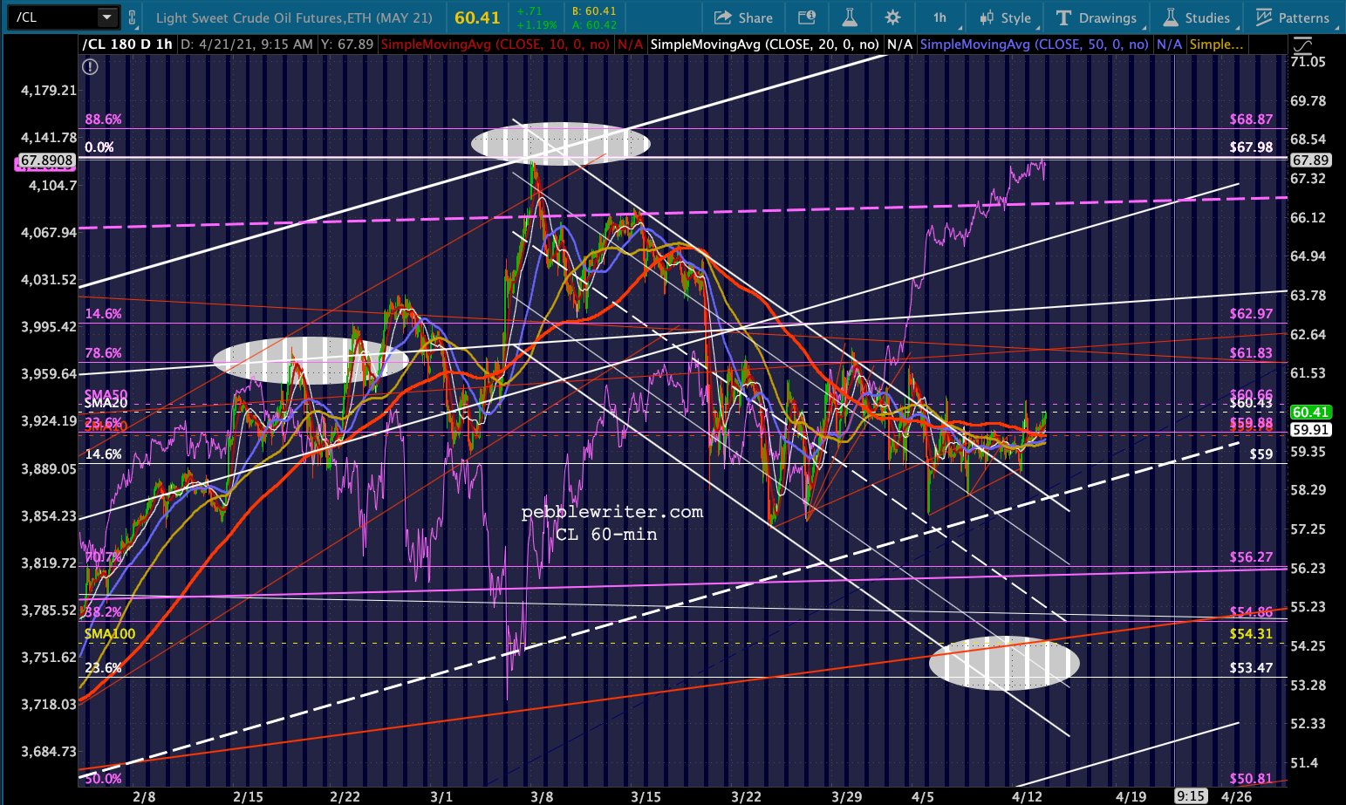Click the Light Sweet Crude Oil Futures description

click(x=294, y=17)
